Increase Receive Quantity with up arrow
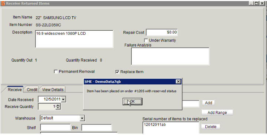 [x=58, y=105]
